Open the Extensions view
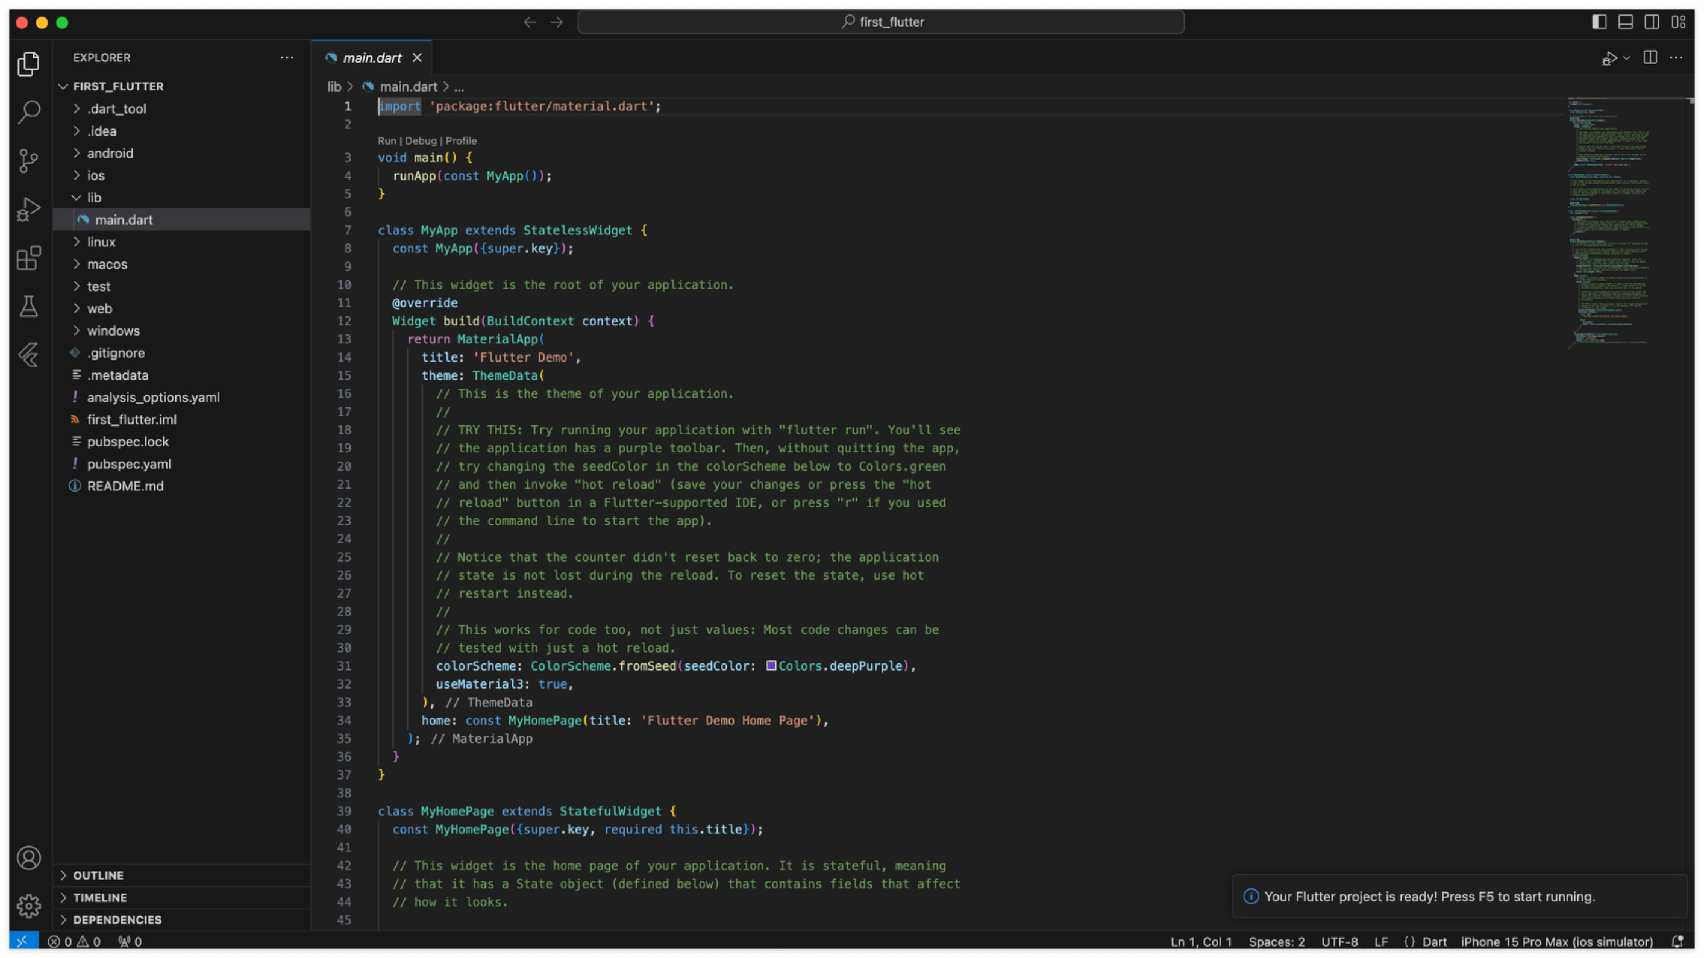Image resolution: width=1704 pixels, height=958 pixels. coord(28,258)
